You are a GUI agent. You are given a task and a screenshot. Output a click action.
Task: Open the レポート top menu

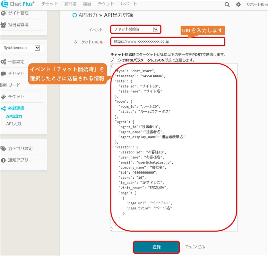click(x=129, y=4)
